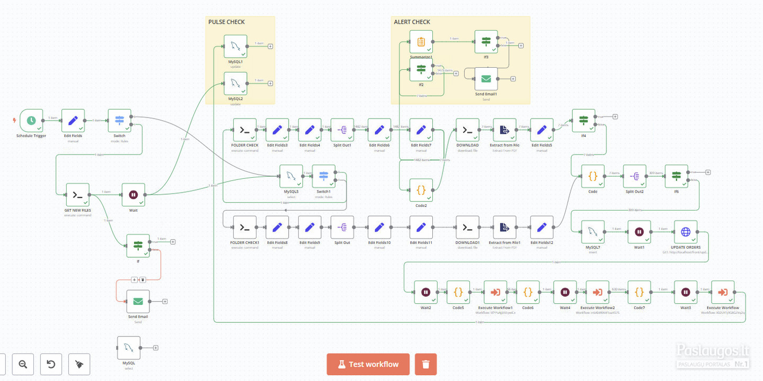Open the Execute Workflow2 node

point(597,292)
